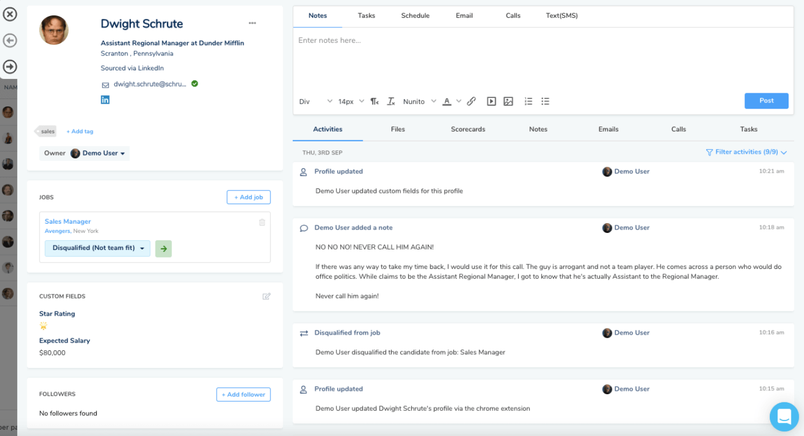Select the Activities tab
The image size is (804, 436).
point(328,129)
